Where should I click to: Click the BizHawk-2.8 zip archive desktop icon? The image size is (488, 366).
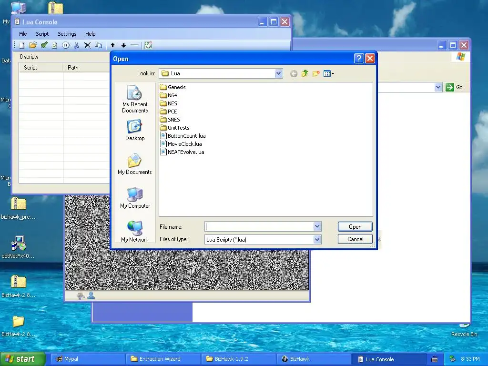(19, 286)
